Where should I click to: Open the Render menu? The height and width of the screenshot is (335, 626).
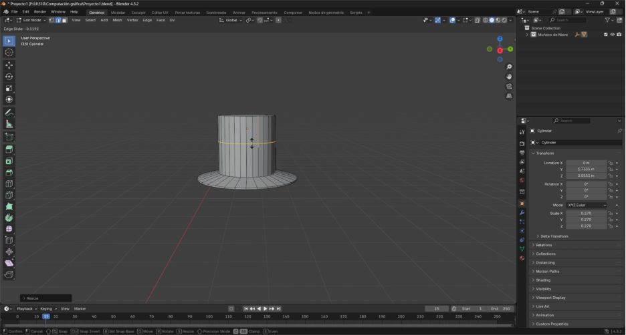40,11
